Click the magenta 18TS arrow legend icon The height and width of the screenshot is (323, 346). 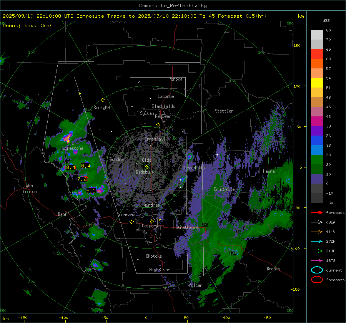pyautogui.click(x=317, y=261)
